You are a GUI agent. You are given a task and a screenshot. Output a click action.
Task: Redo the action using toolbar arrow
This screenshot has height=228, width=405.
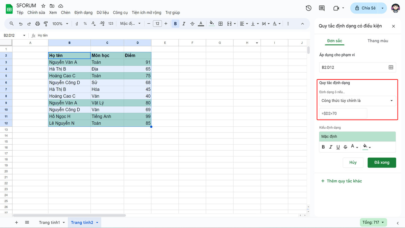pos(29,24)
